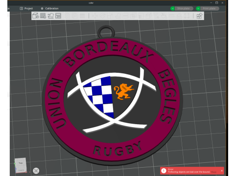
Task: Select the Cut tool
Action: [125, 16]
